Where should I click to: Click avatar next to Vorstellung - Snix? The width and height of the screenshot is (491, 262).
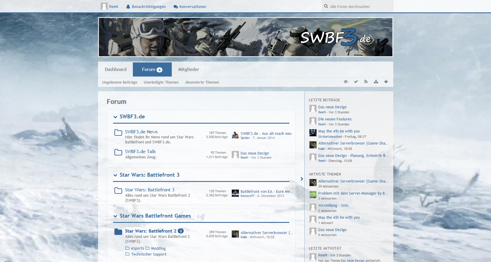pos(313,207)
